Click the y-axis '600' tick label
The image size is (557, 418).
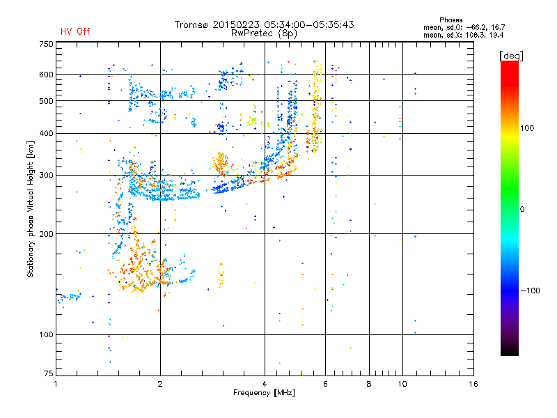click(x=46, y=75)
